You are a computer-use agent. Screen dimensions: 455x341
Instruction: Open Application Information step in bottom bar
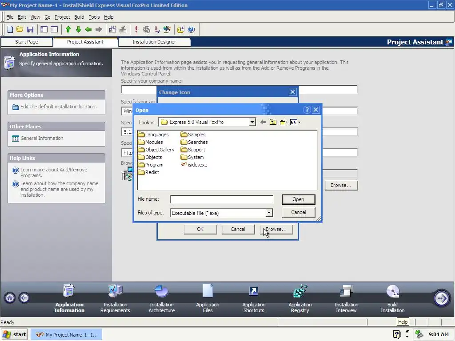(x=69, y=298)
